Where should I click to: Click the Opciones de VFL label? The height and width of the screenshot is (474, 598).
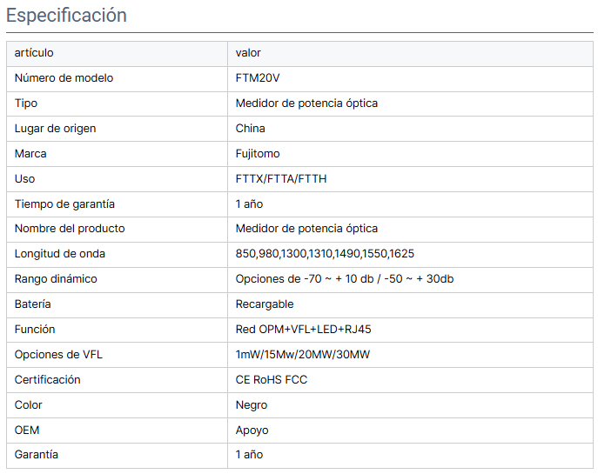click(58, 355)
